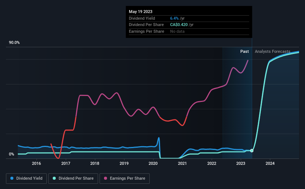Screen dimensions: 305x189
Task: Toggle the Earnings Per Share legend button
Action: pos(124,179)
